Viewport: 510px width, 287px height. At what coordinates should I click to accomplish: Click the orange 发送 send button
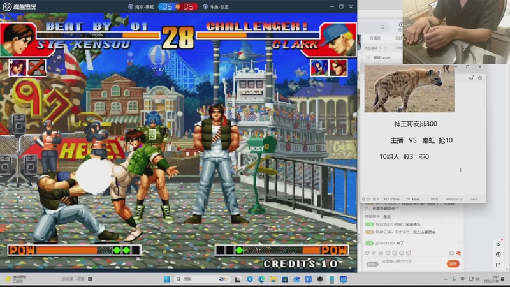pos(453,263)
